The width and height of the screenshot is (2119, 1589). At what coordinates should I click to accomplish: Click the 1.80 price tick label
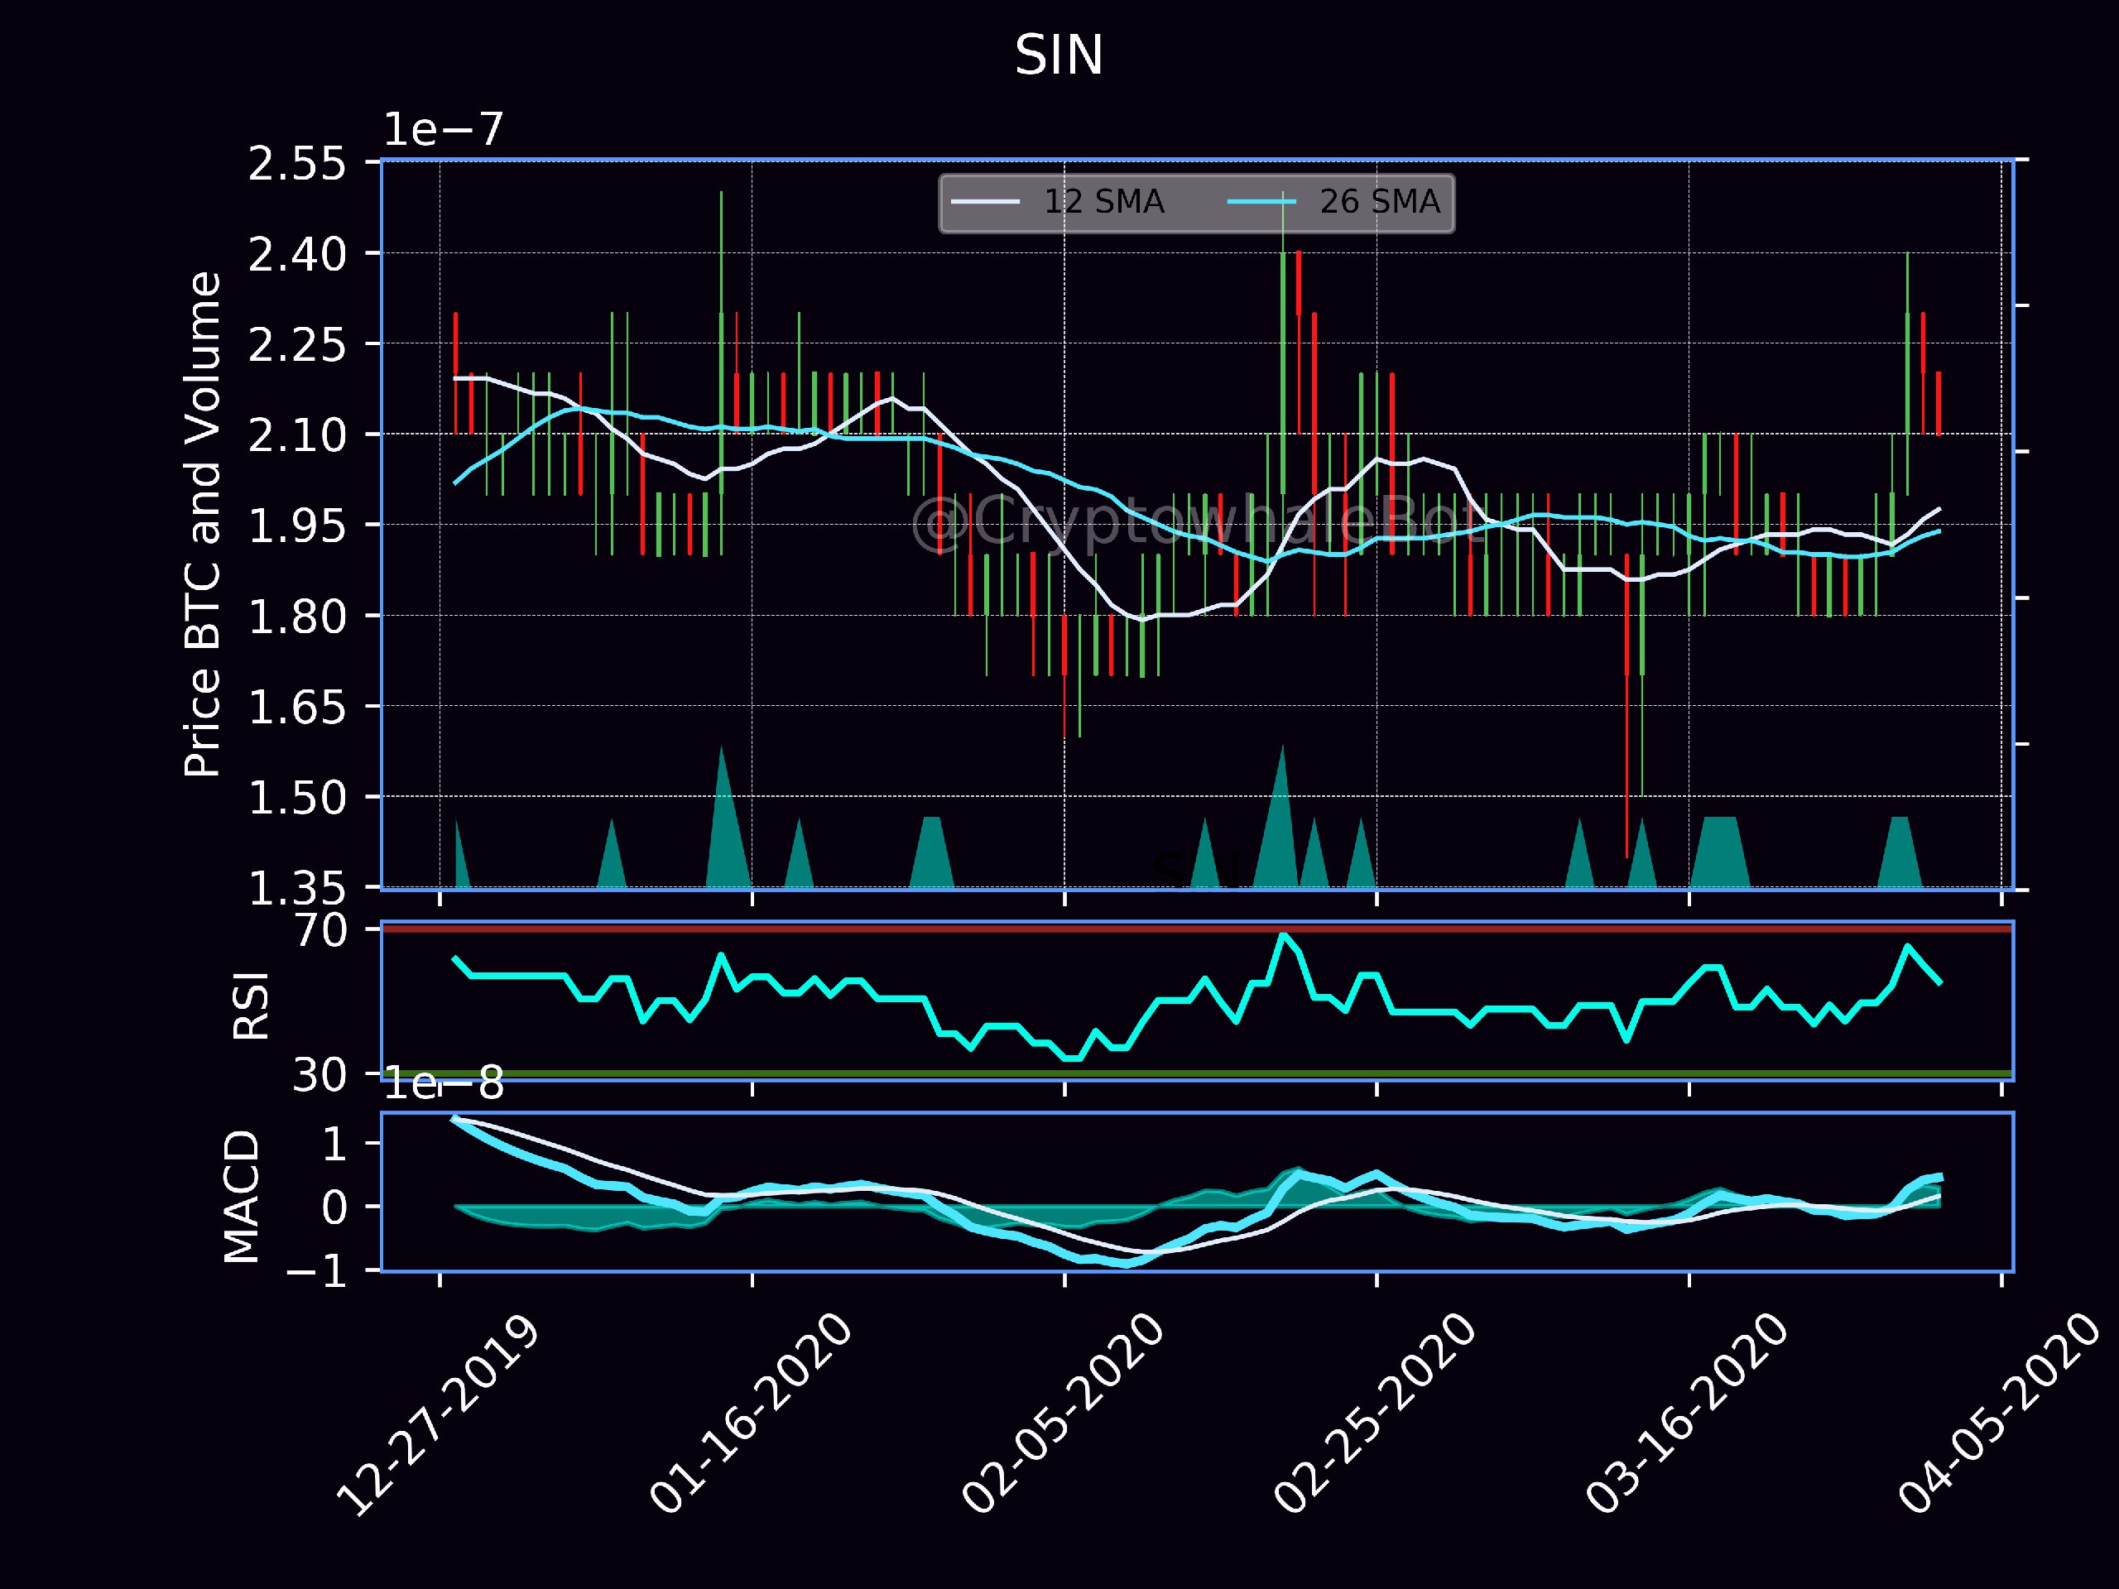tap(297, 617)
